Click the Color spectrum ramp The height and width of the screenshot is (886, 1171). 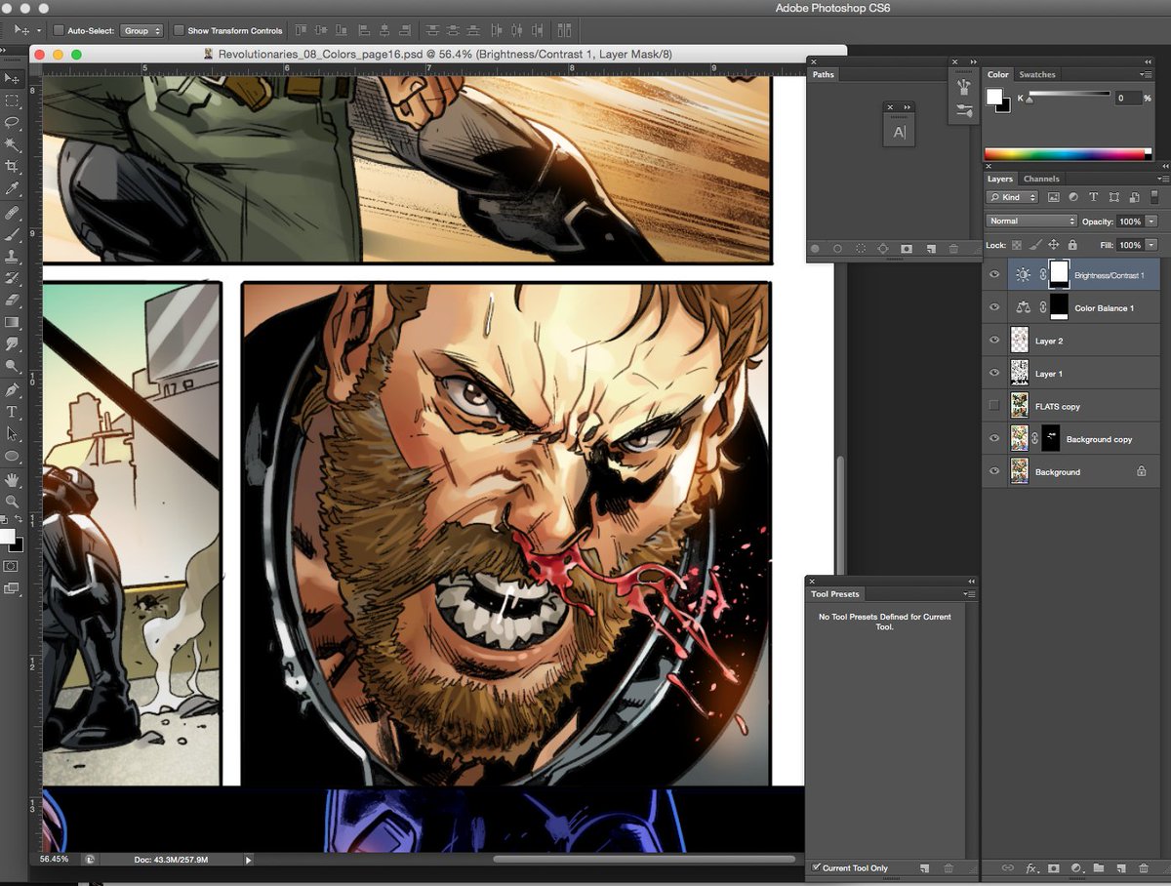point(1069,153)
